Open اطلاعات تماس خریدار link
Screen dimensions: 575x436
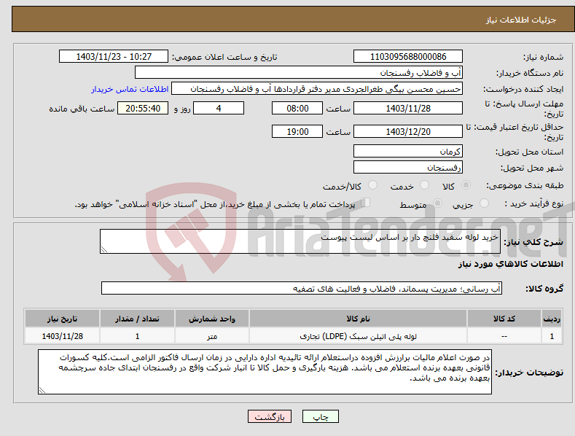pyautogui.click(x=130, y=89)
